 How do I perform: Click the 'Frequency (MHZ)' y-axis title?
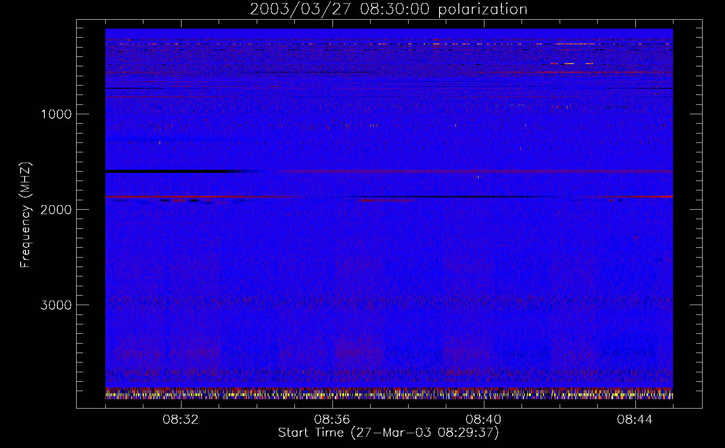coord(26,215)
